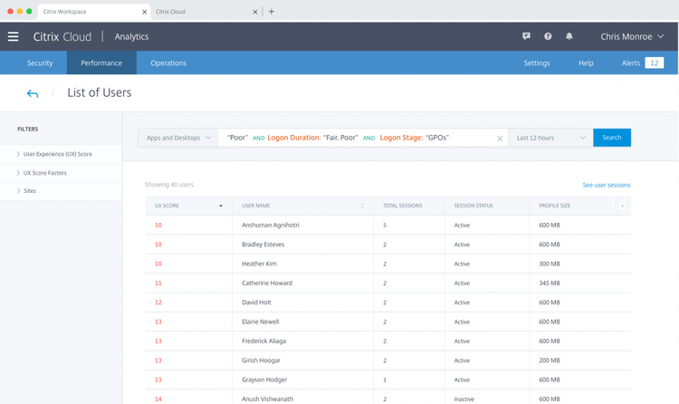Click the Logon Stage query term
Image resolution: width=679 pixels, height=404 pixels.
pos(401,138)
